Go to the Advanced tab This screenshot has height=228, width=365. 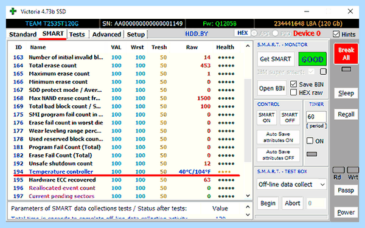[x=106, y=34]
